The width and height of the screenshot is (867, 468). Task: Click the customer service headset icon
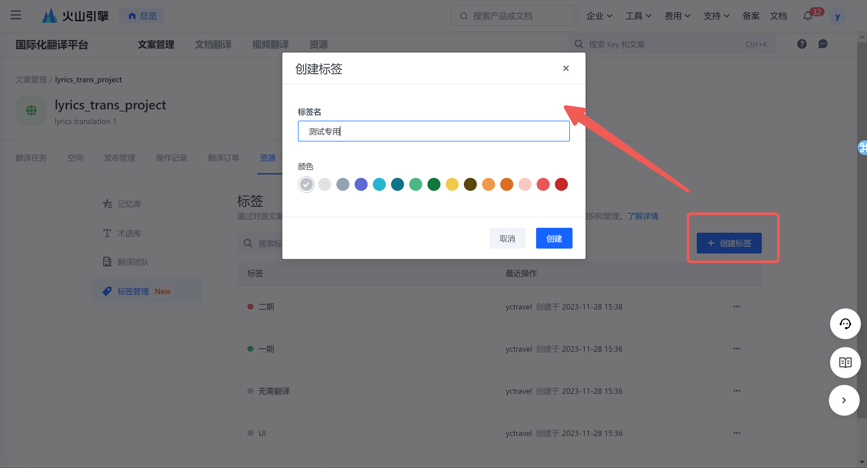(845, 324)
